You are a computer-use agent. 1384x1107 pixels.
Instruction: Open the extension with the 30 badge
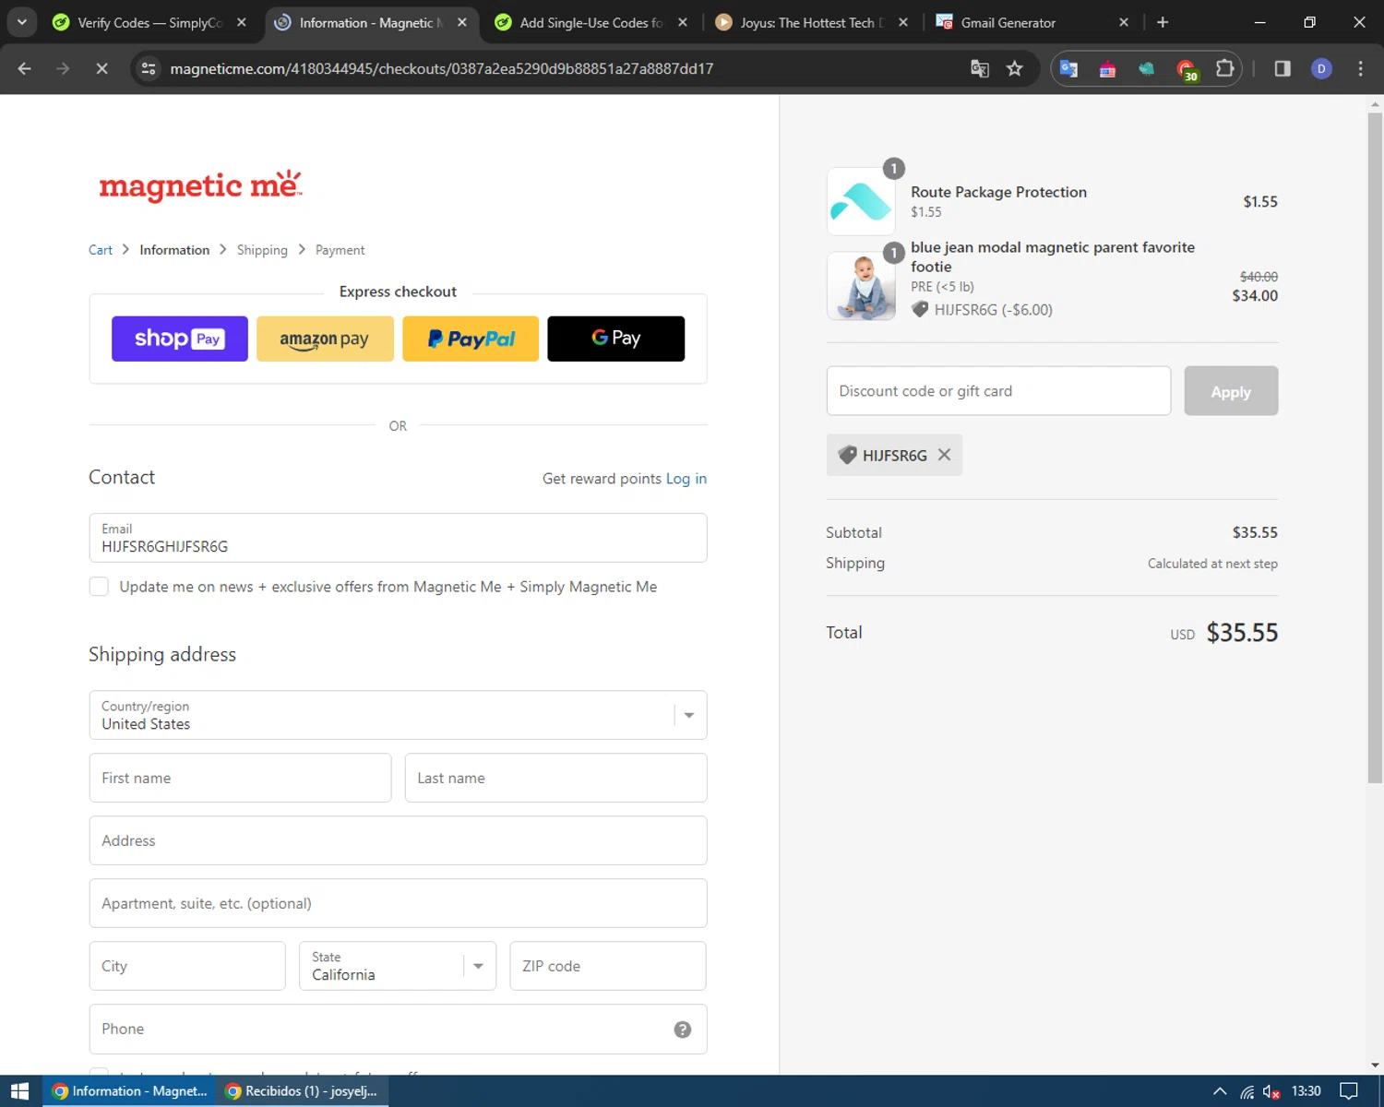tap(1187, 69)
